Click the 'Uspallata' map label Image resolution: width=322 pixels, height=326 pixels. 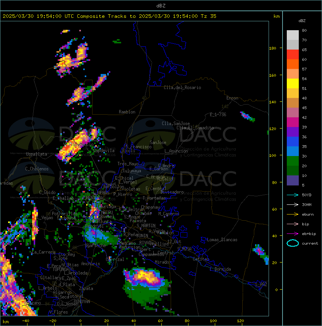coord(36,154)
